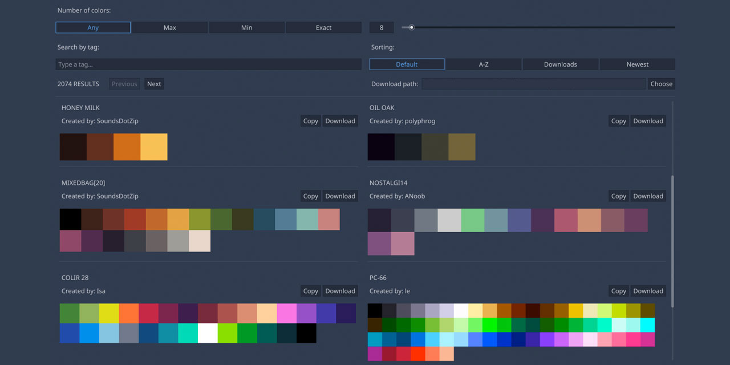This screenshot has width=730, height=365.
Task: Sort palettes A-Z
Action: 484,64
